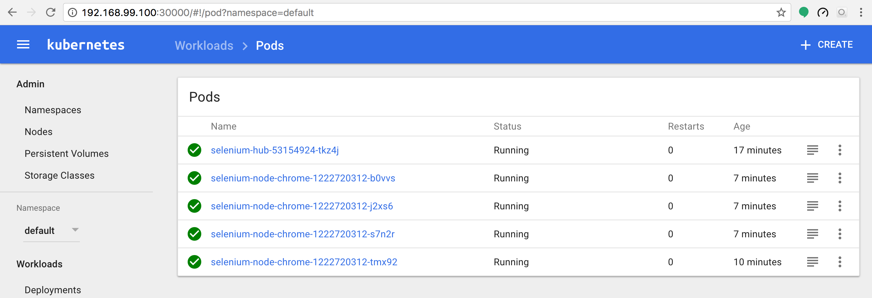
Task: Click status check icon of j2xs6 pod
Action: (x=194, y=206)
